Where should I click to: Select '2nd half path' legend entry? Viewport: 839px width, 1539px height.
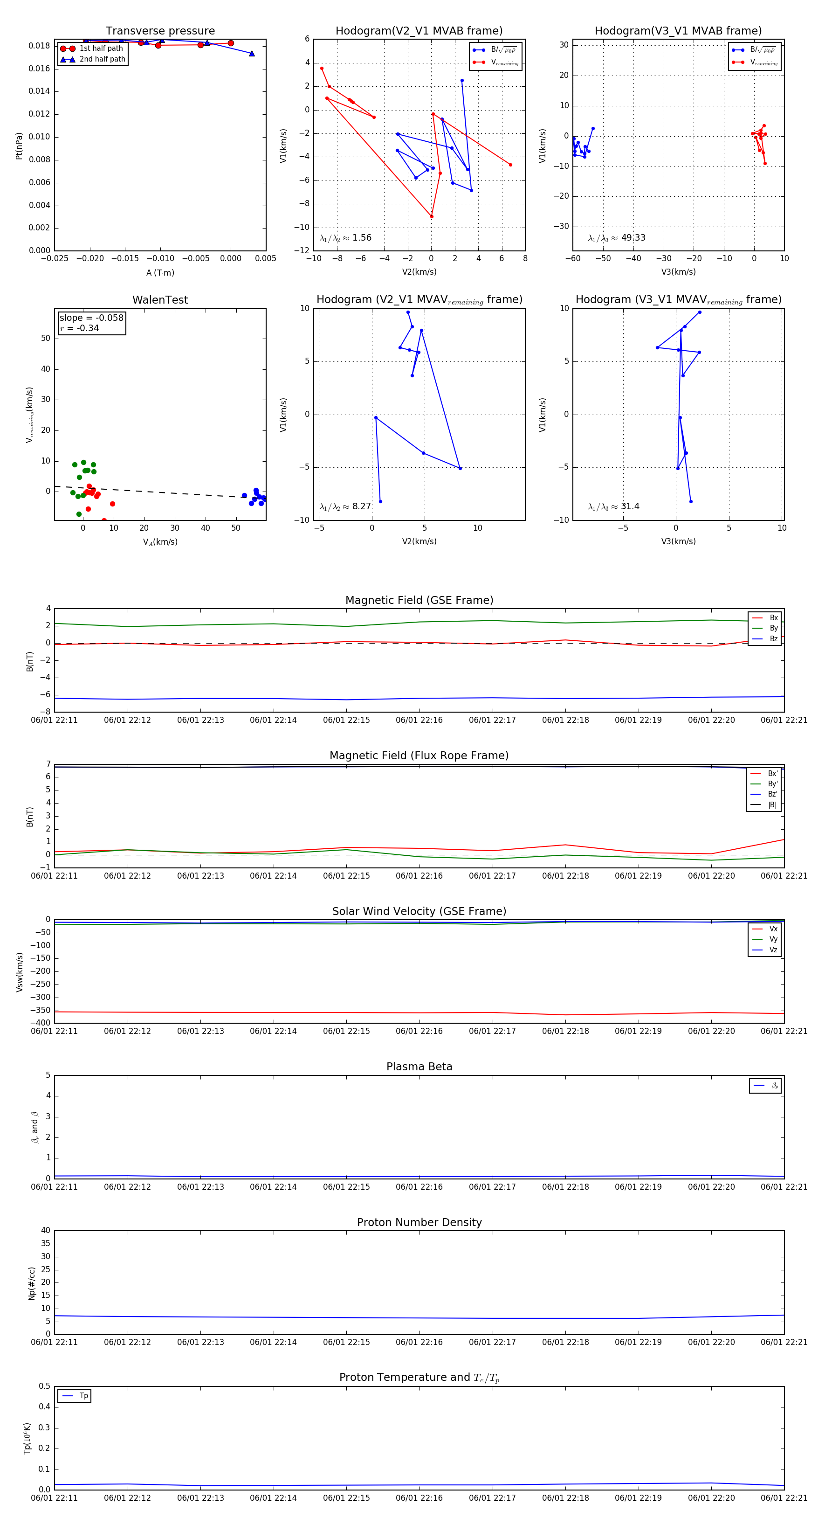click(93, 59)
